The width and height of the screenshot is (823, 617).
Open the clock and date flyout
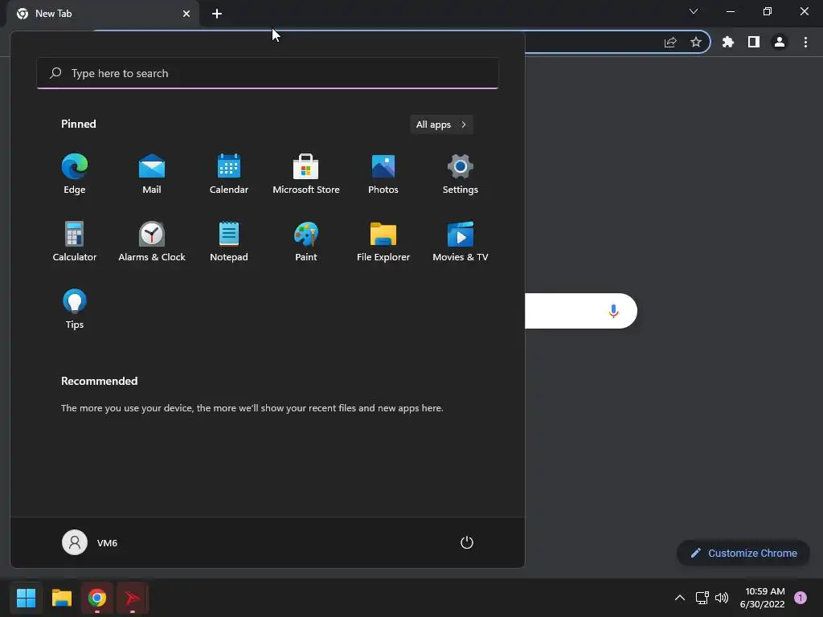point(762,598)
